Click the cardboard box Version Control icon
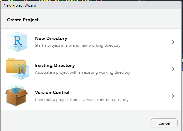183x131 pixels. click(17, 96)
